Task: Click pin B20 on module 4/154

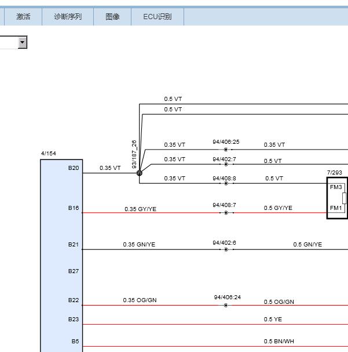Action: [74, 168]
